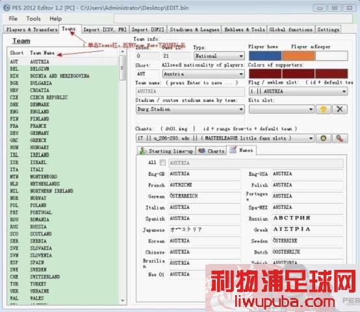
Task: Click the Short column header
Action: 17,53
